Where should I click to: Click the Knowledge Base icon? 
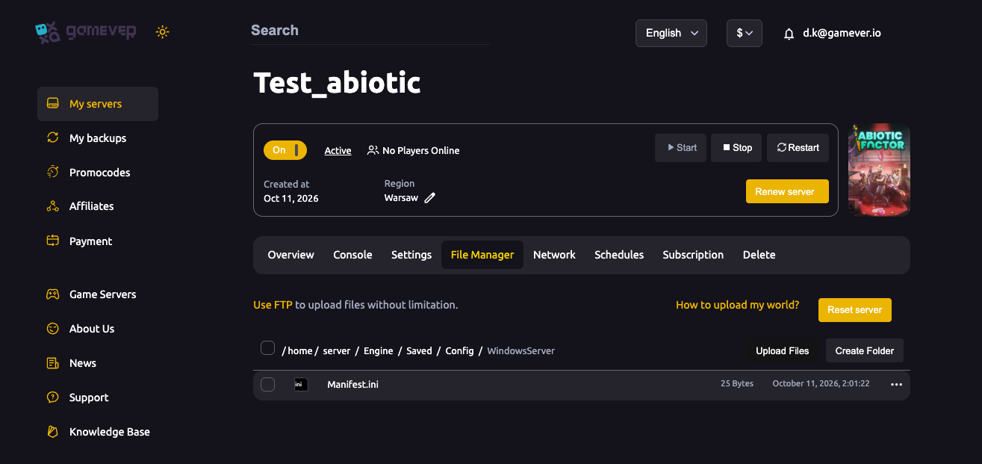click(x=53, y=431)
